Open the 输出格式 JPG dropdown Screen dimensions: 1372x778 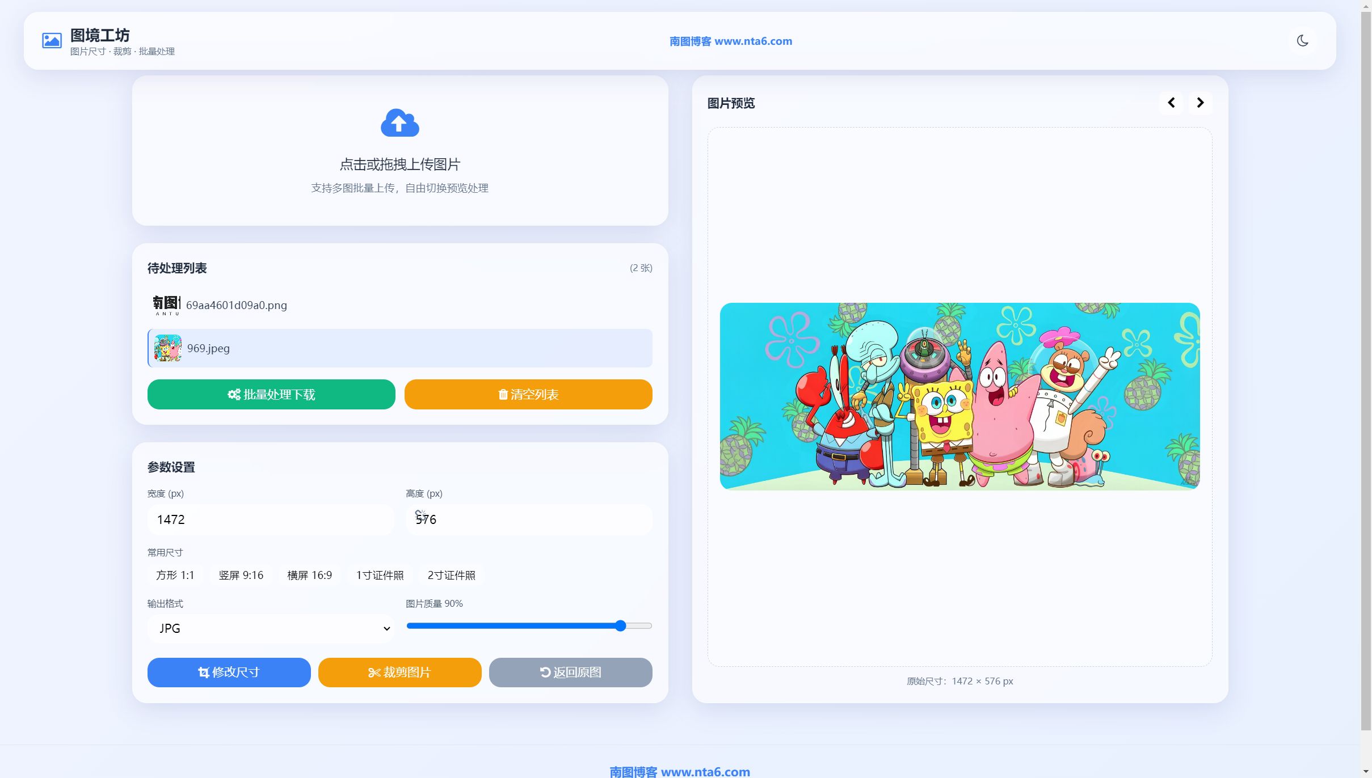271,628
